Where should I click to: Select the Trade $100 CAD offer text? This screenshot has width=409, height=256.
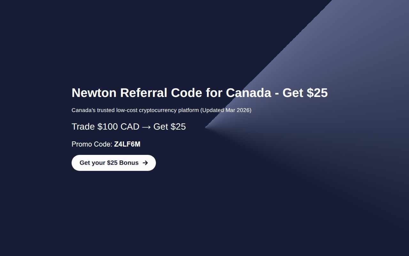105,127
